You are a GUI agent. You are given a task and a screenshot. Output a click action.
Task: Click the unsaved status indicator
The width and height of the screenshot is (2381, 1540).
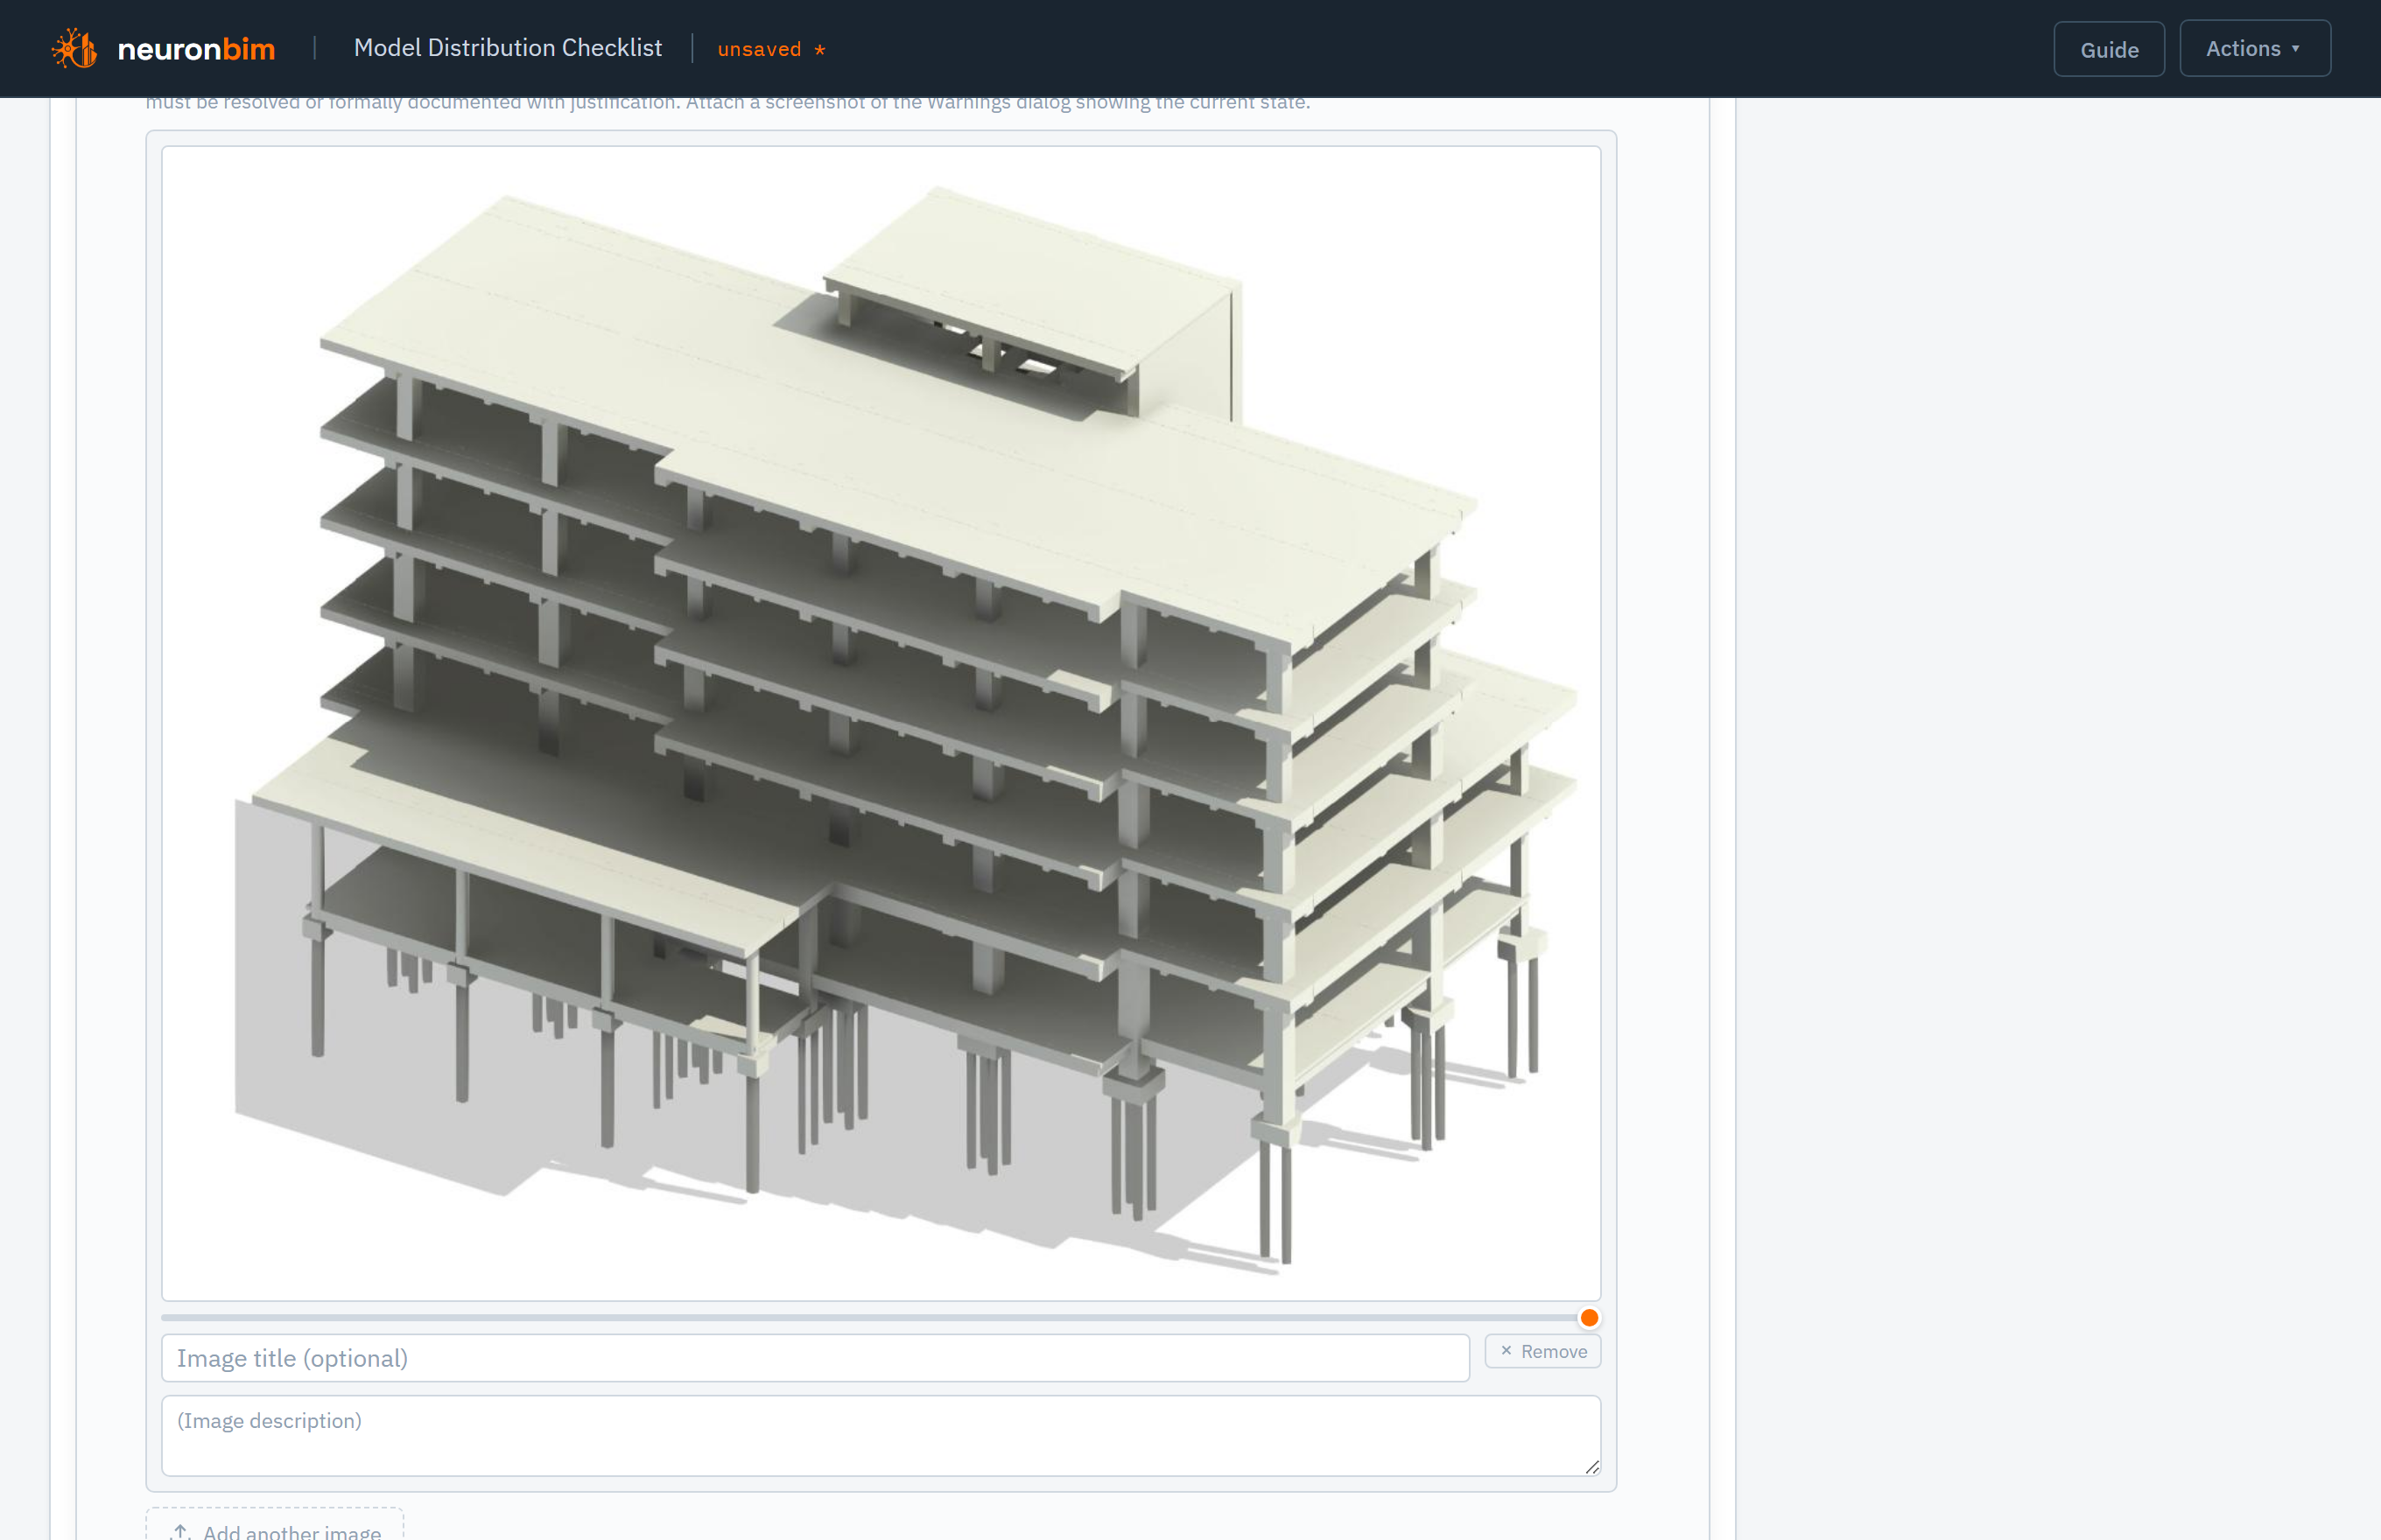771,49
